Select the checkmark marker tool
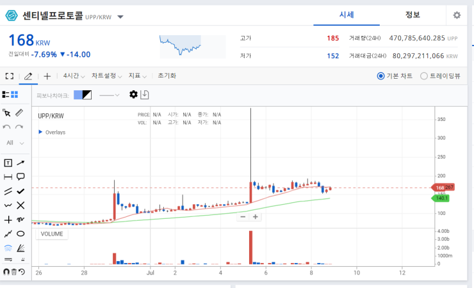 click(20, 191)
